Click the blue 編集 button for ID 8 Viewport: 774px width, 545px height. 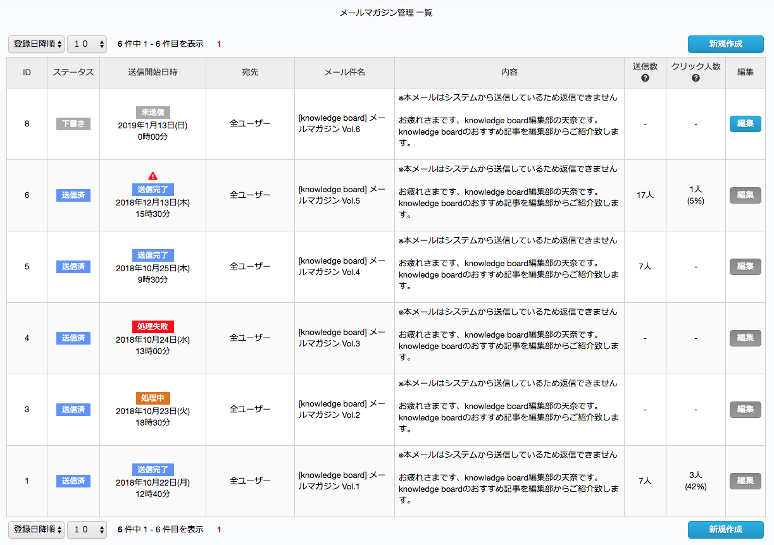[746, 124]
